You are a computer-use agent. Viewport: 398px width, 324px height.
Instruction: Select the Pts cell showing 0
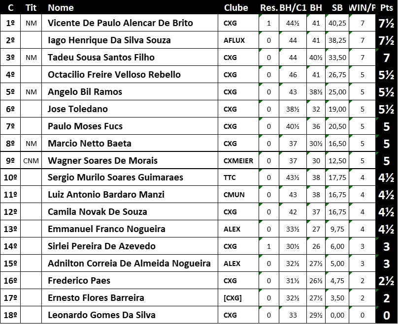[x=387, y=316]
